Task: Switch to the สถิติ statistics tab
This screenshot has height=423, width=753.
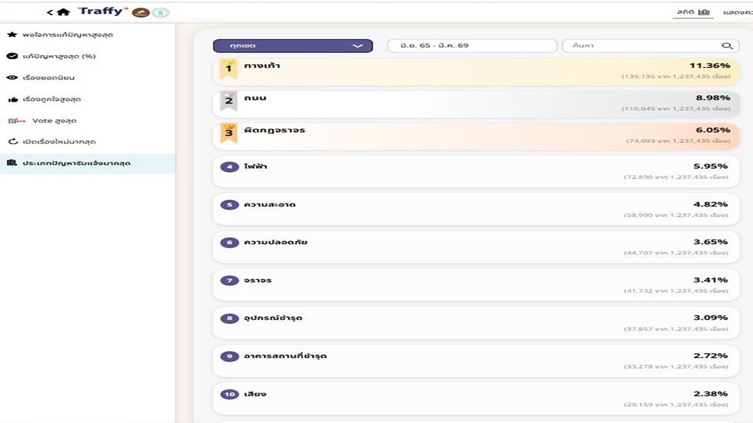Action: pos(694,12)
